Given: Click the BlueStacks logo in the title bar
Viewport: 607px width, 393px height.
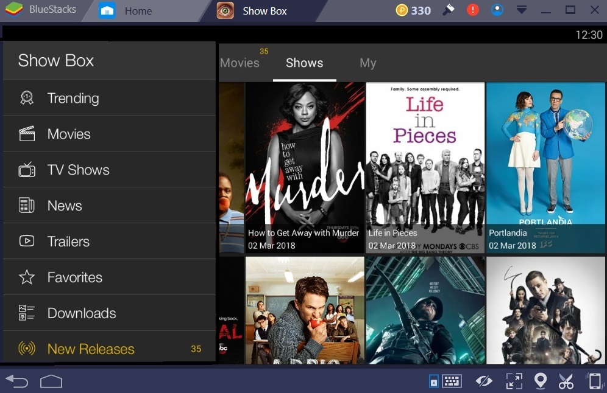Looking at the screenshot, I should pyautogui.click(x=14, y=9).
